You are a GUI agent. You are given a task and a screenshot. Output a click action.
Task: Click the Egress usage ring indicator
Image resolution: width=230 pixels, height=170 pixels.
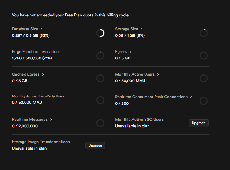coord(204,56)
